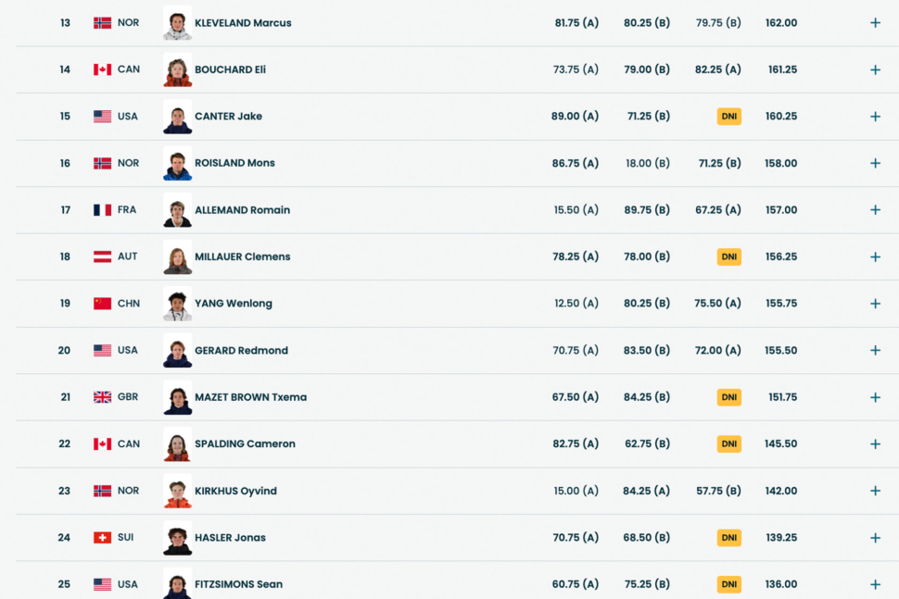Open Yang Wenlong's athlete photo
899x599 pixels.
coord(177,304)
